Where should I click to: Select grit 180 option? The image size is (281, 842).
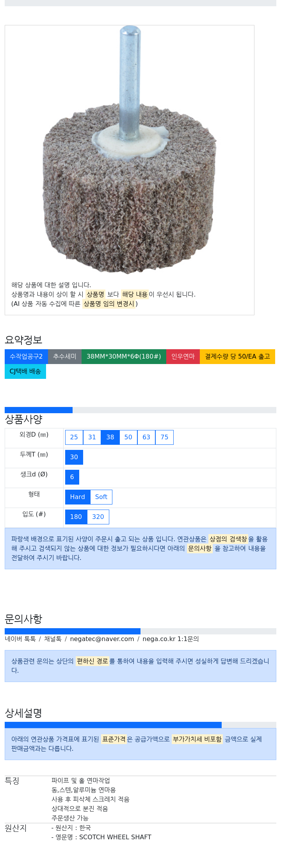[x=76, y=517]
